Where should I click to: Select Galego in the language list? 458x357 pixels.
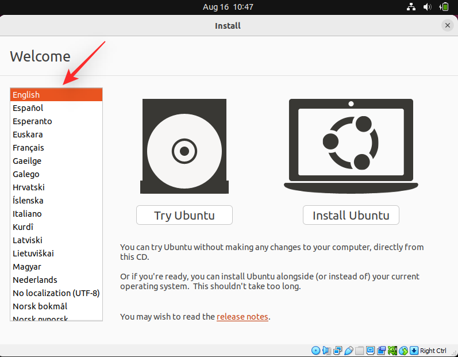pos(56,174)
